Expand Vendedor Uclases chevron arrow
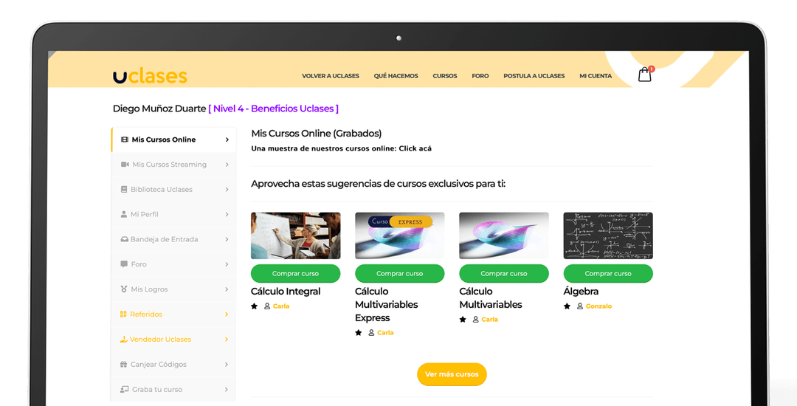The width and height of the screenshot is (797, 406). tap(227, 339)
